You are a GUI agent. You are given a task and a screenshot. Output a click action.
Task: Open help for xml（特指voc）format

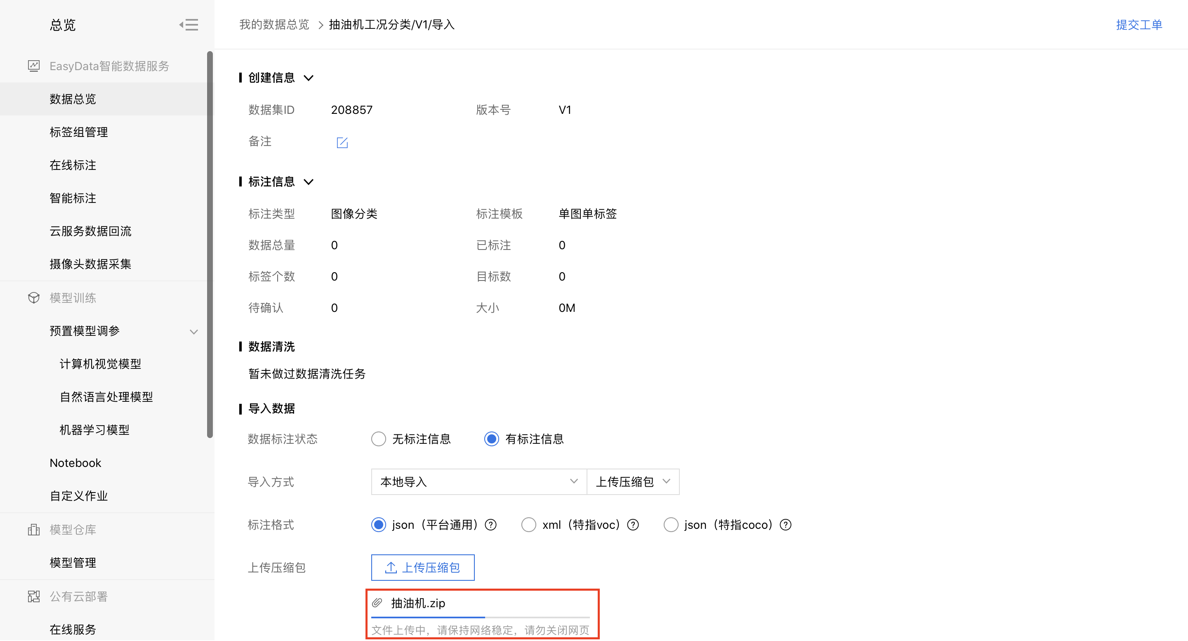(x=633, y=525)
